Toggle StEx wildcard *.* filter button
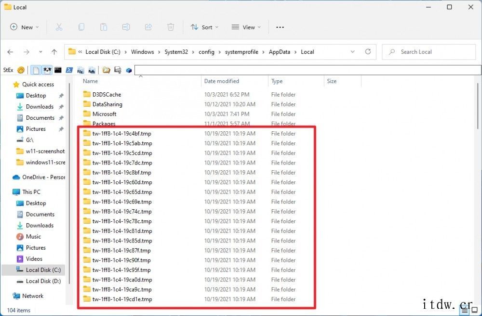This screenshot has width=482, height=316. click(47, 70)
